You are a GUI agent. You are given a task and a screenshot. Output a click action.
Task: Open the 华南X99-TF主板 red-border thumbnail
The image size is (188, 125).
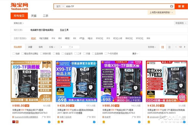167,81
